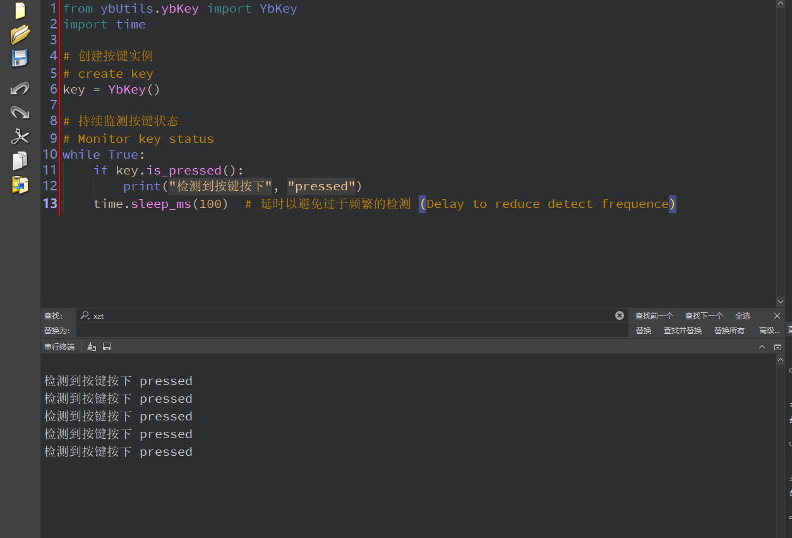792x538 pixels.
Task: Click the New File icon
Action: tap(20, 11)
